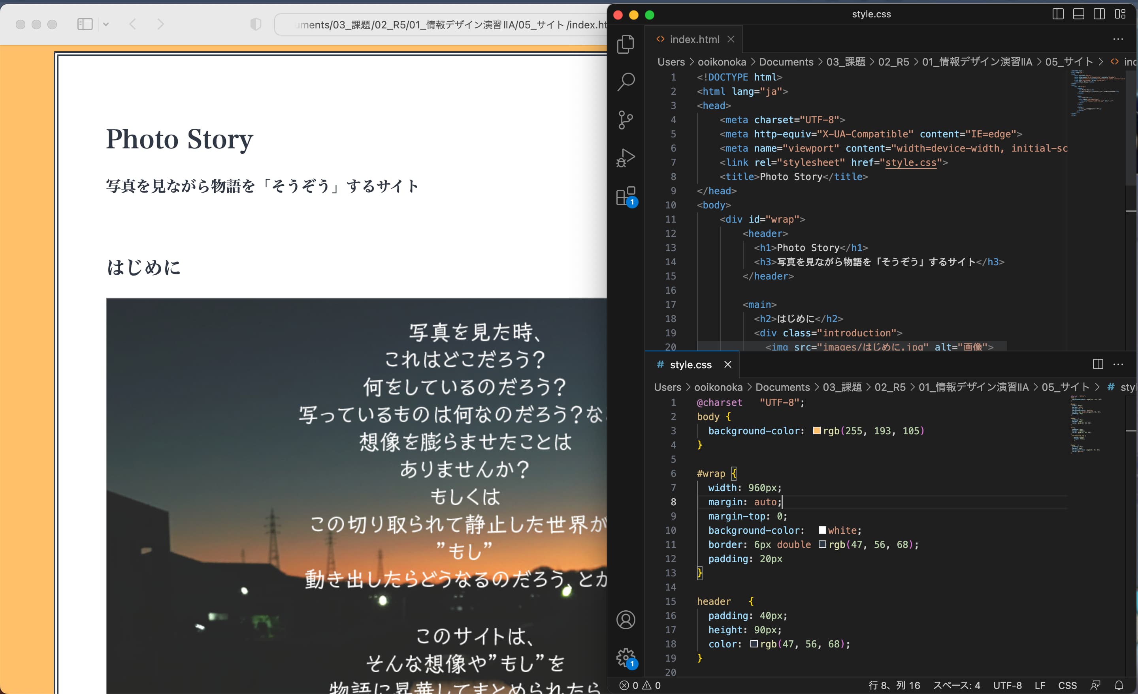Open the Accounts menu icon
This screenshot has height=694, width=1138.
(x=626, y=620)
